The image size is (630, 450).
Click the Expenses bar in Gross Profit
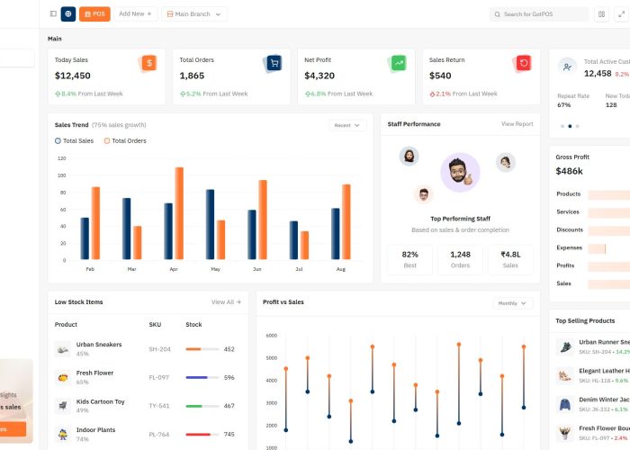click(x=597, y=248)
